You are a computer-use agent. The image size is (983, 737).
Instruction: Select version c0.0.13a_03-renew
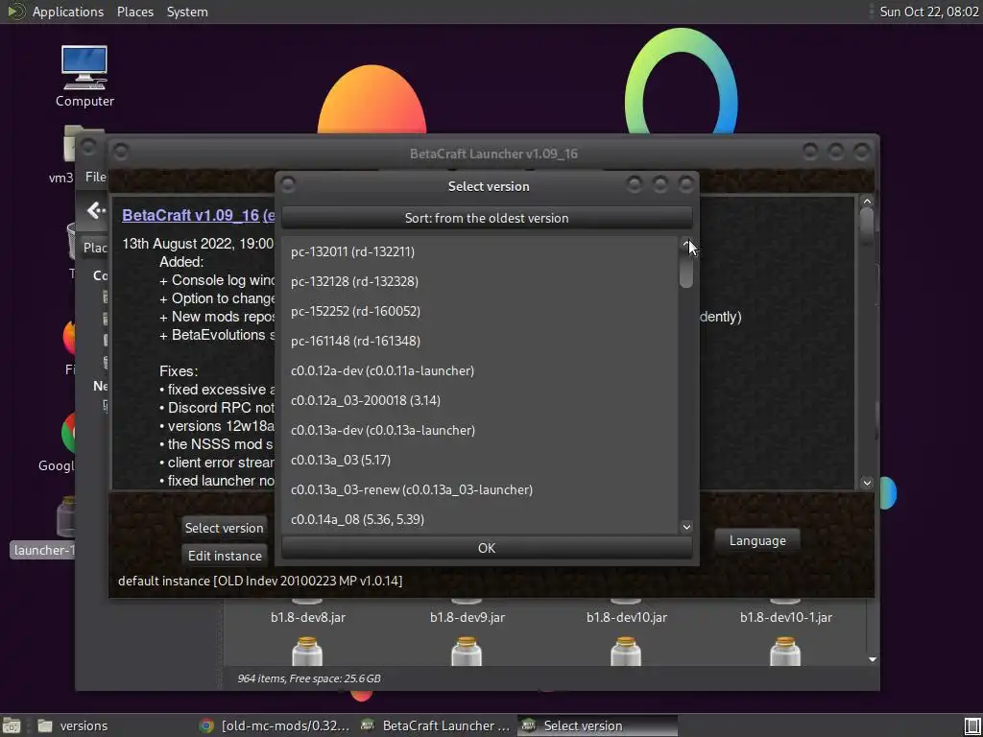click(480, 490)
